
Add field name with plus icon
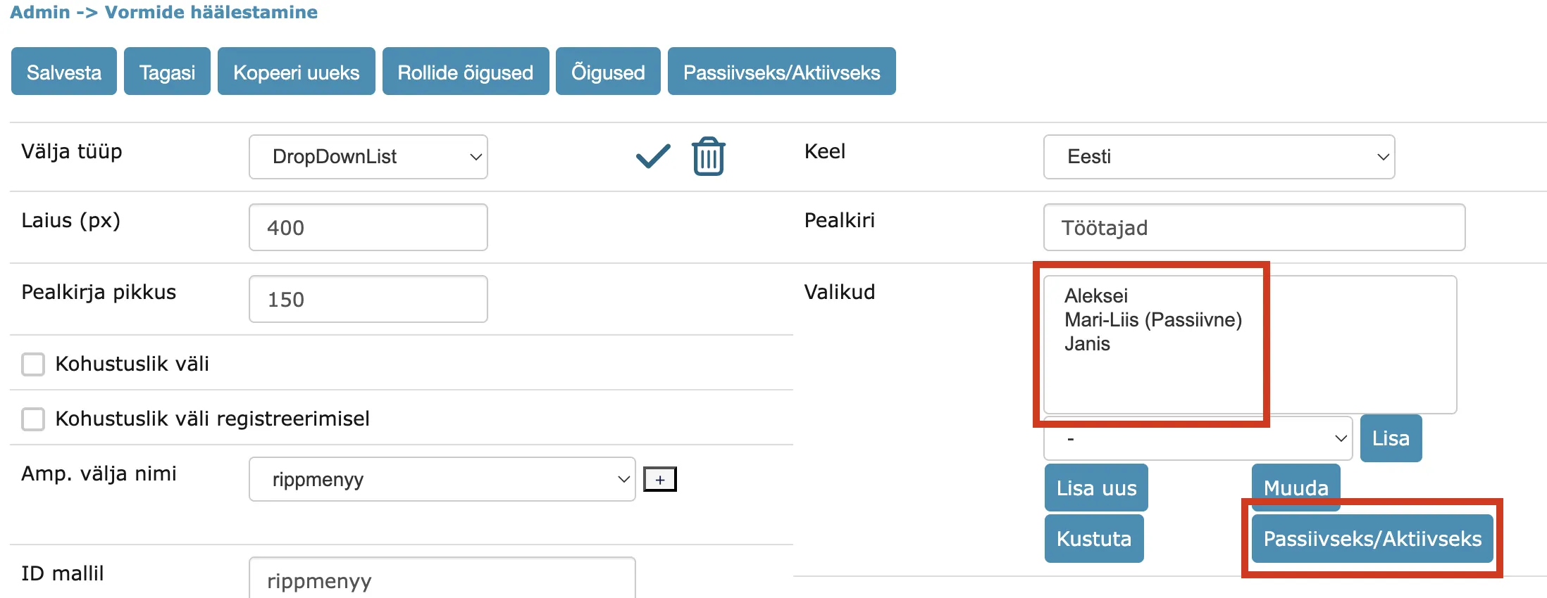[x=660, y=480]
